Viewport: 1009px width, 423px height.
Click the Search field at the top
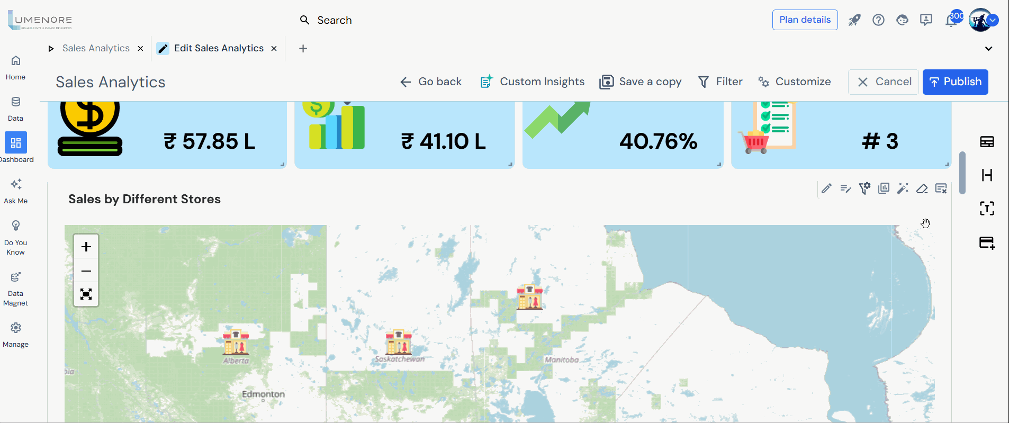coord(335,20)
